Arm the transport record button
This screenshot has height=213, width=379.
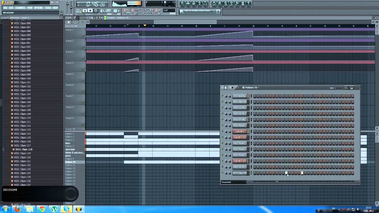pyautogui.click(x=96, y=11)
